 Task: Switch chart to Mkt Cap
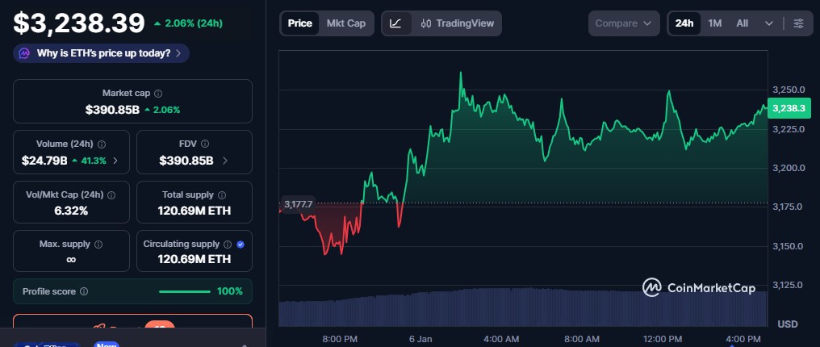(345, 23)
